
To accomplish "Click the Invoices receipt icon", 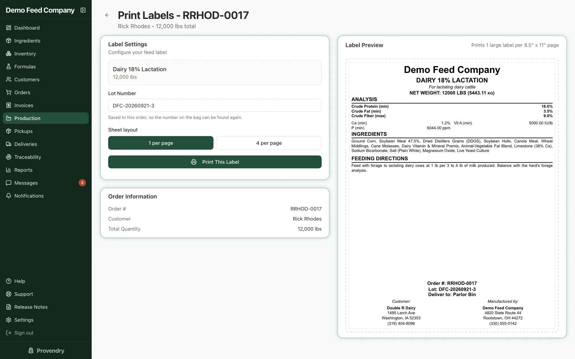I will coord(9,105).
